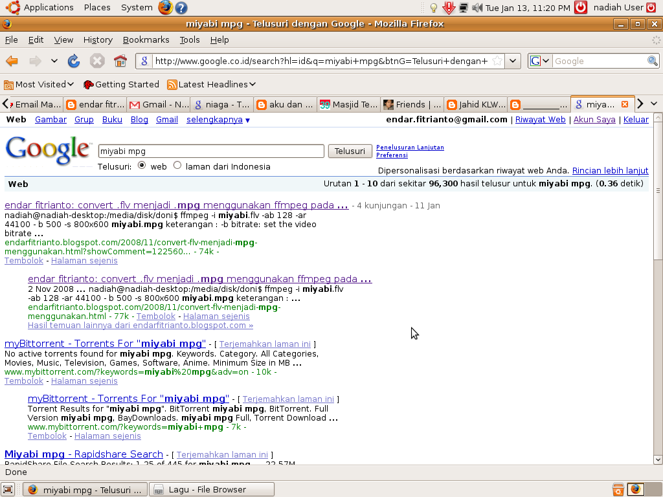Screen dimensions: 663x497
Task: Open the URL bar history dropdown
Action: tap(513, 61)
